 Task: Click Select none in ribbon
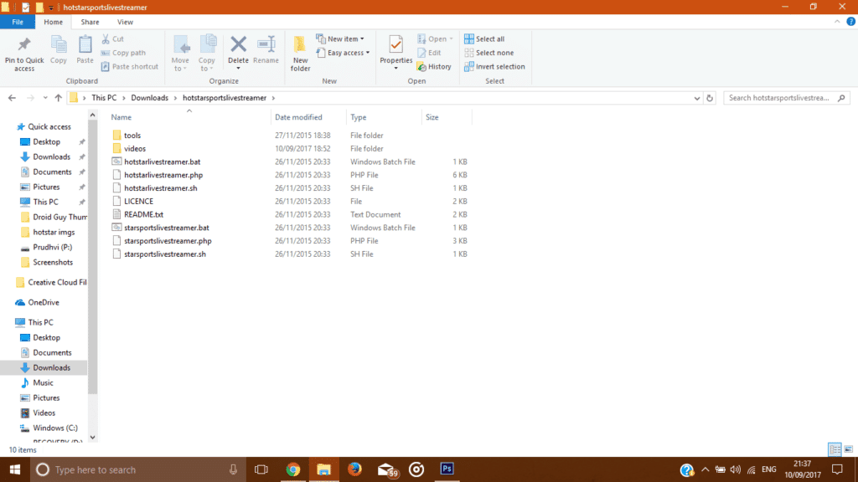point(489,53)
